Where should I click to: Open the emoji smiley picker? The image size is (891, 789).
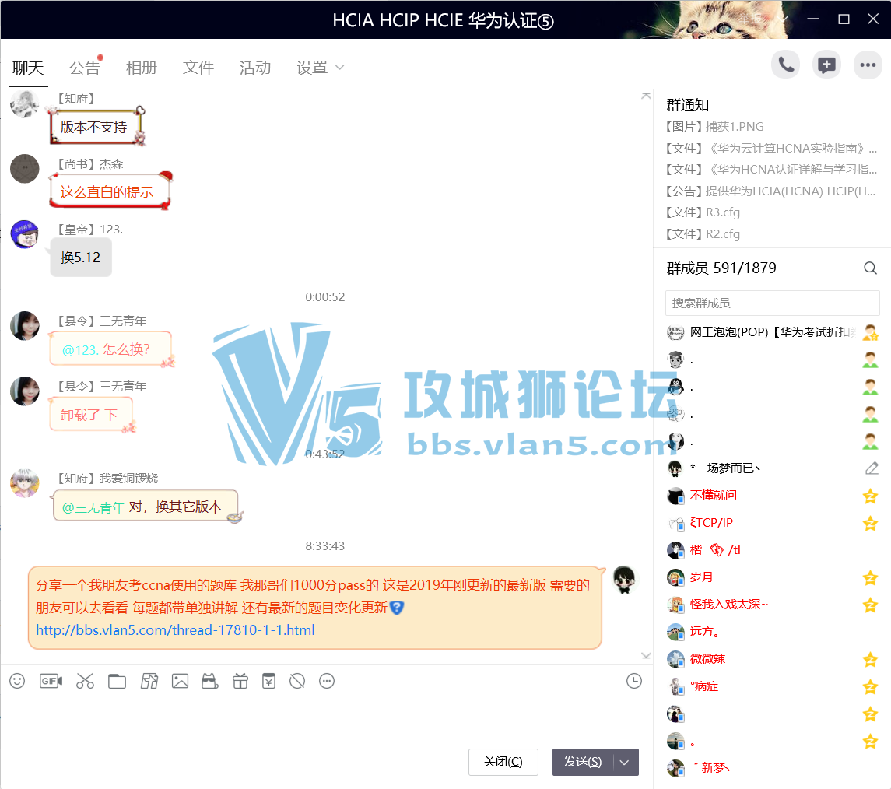(17, 681)
